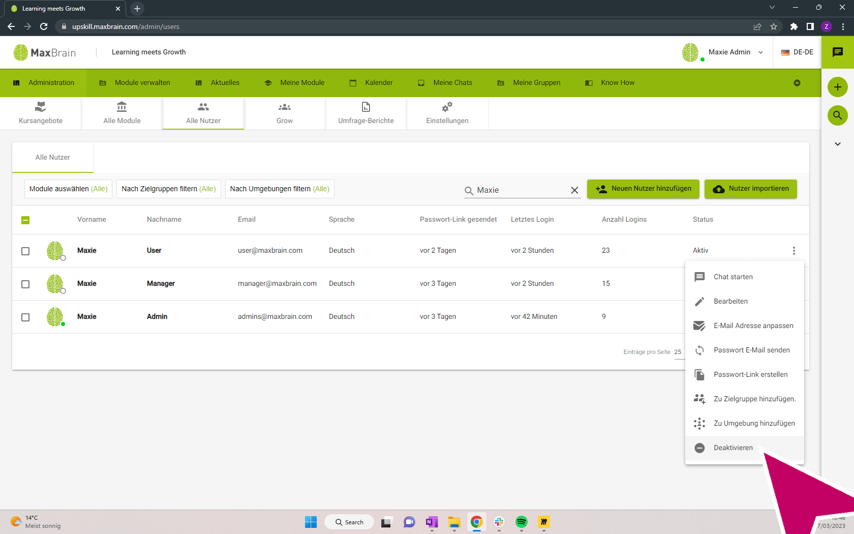This screenshot has height=534, width=854.
Task: Open Alle Module section
Action: [x=122, y=113]
